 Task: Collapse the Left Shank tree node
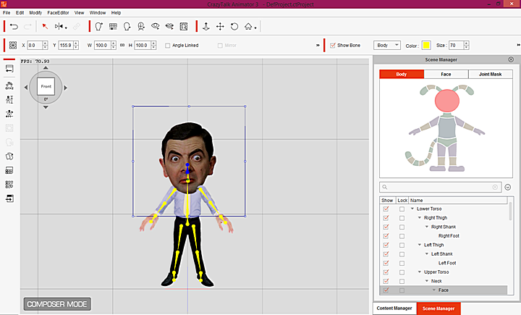click(x=427, y=253)
